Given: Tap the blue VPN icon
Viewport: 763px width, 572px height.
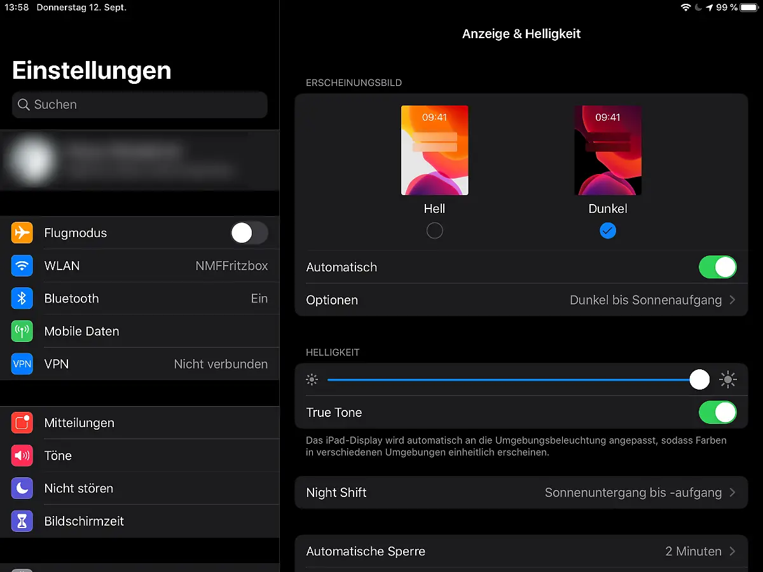Looking at the screenshot, I should click(22, 364).
